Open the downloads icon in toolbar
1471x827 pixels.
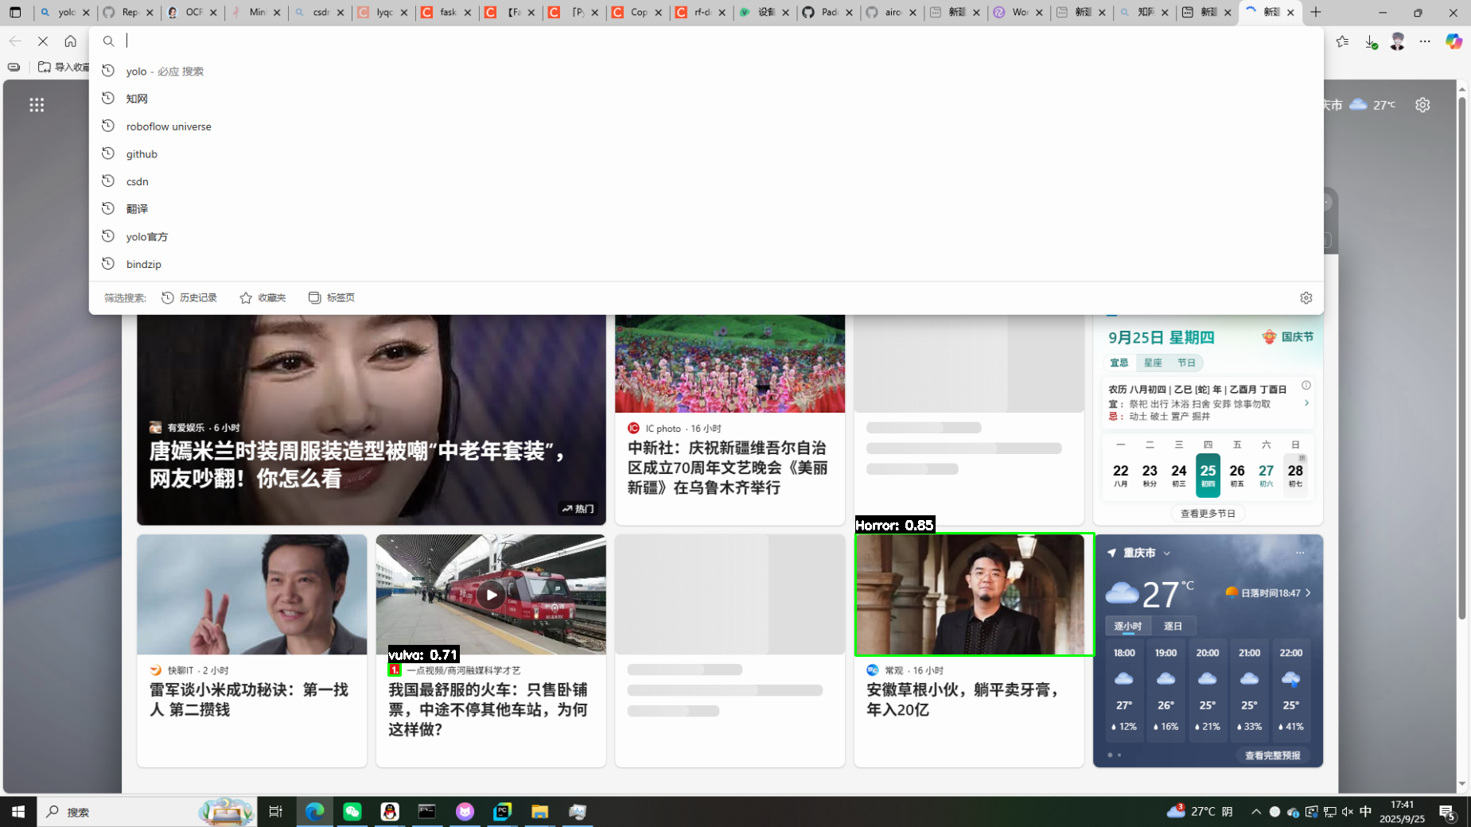pos(1370,41)
